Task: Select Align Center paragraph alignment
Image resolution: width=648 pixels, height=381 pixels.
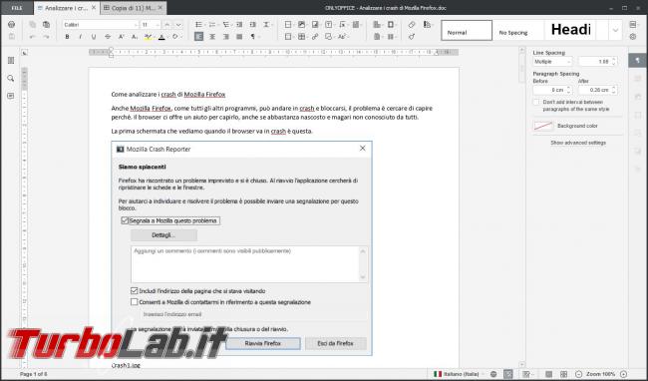Action: pos(212,37)
